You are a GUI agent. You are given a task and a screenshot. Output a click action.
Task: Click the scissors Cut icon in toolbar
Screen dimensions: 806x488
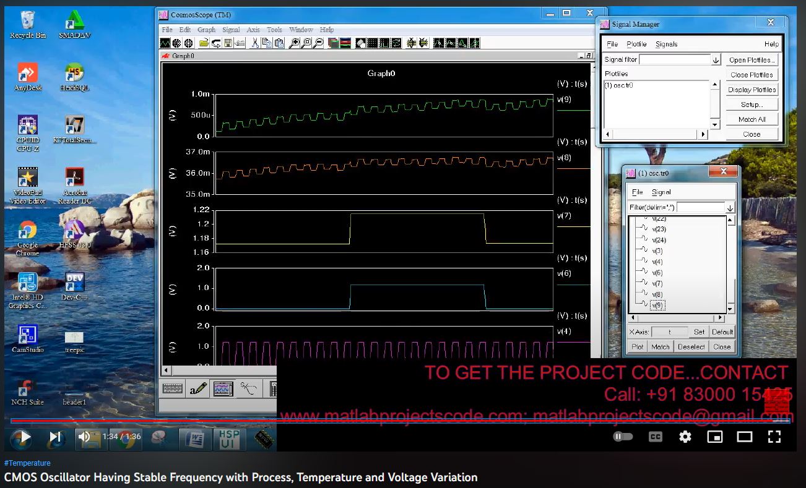pos(254,43)
